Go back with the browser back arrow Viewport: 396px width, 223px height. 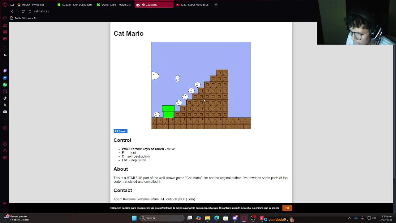tap(12, 11)
